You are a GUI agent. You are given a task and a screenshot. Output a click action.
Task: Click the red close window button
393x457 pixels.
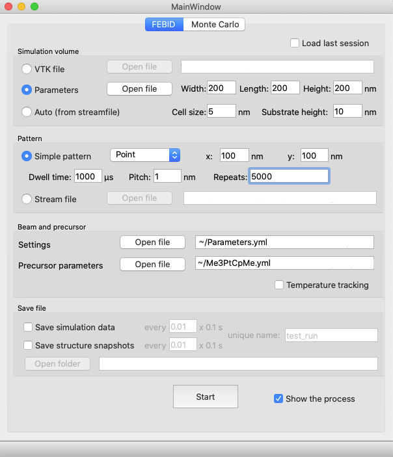[x=8, y=7]
